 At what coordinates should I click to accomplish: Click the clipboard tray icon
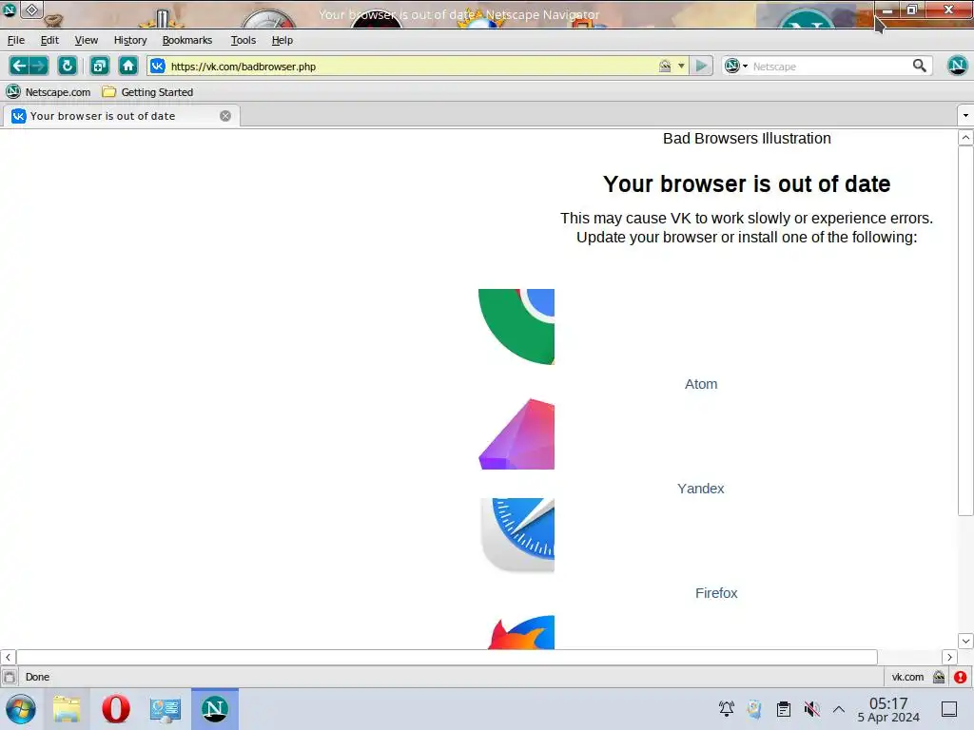(x=784, y=709)
